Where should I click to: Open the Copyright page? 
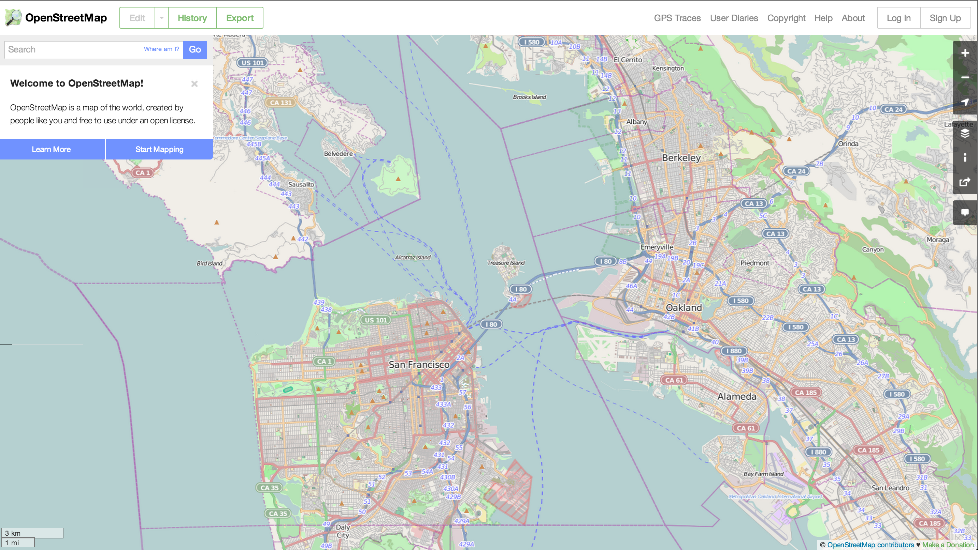pos(786,18)
